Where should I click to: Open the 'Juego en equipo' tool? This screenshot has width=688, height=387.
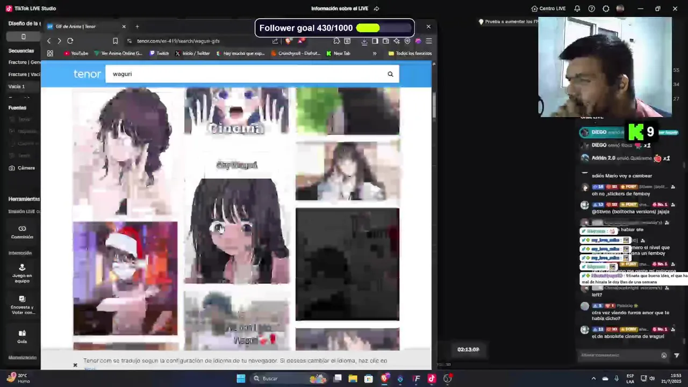coord(22,273)
